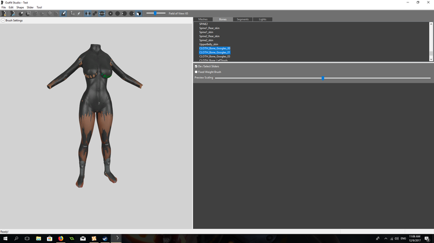Enable Fixed Weight Brush checkbox
The width and height of the screenshot is (434, 243).
[x=196, y=72]
